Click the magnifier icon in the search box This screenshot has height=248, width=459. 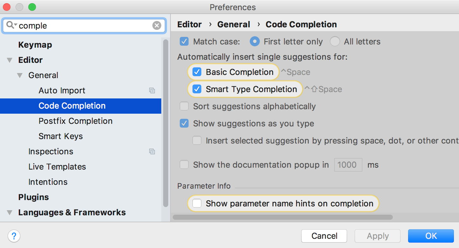click(x=10, y=25)
